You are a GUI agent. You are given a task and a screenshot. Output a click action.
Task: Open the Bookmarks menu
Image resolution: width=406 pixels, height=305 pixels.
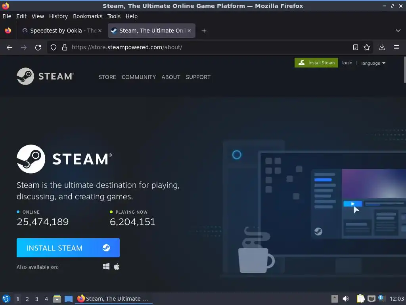88,16
